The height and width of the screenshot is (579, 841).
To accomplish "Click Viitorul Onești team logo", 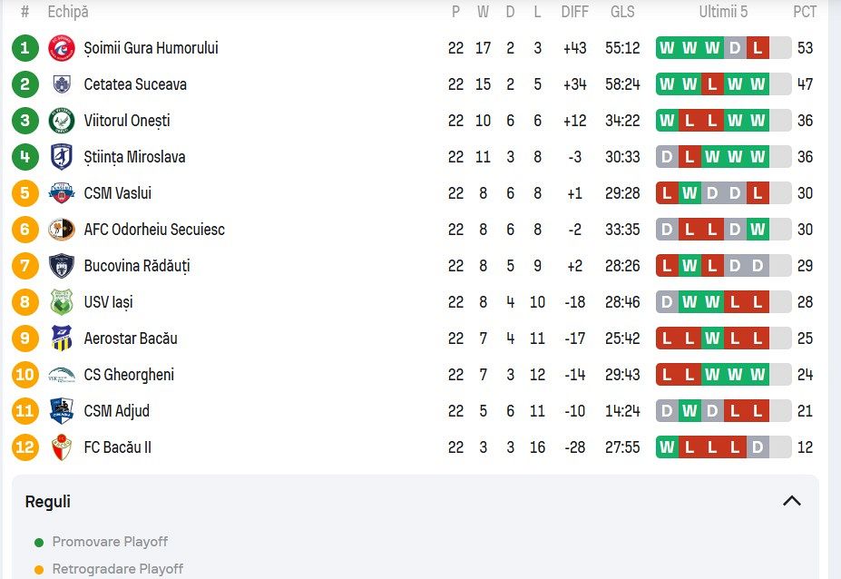I will pyautogui.click(x=62, y=121).
